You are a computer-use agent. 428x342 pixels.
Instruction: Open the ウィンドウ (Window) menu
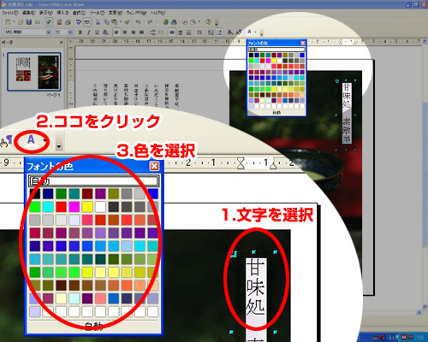[136, 13]
